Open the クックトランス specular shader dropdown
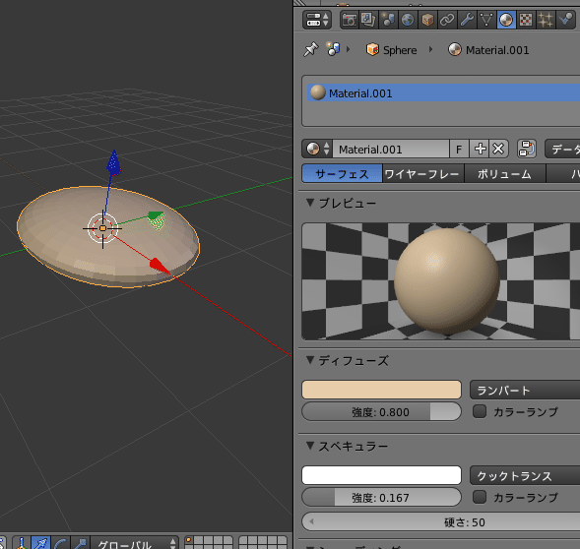Viewport: 580px width, 549px height. [x=525, y=475]
